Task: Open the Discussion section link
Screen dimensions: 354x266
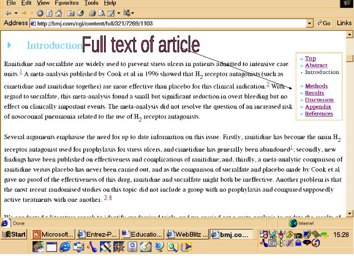Action: pos(319,100)
